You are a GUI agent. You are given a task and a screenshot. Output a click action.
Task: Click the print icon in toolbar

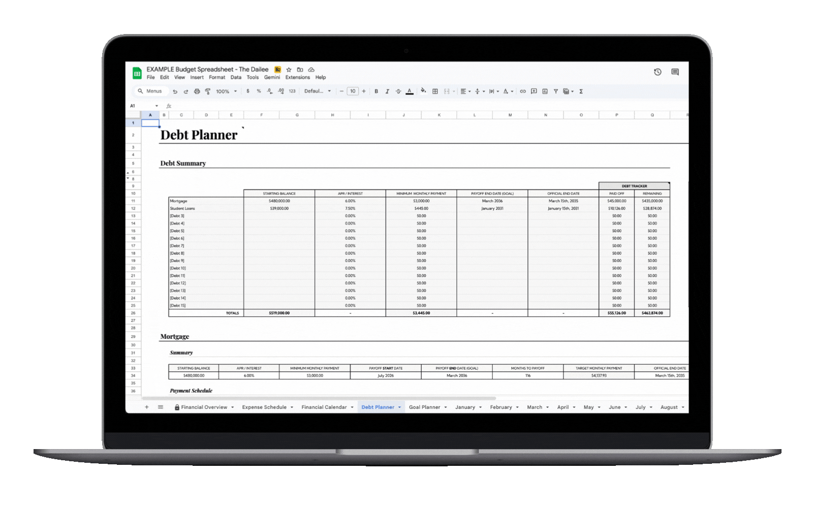click(x=197, y=91)
